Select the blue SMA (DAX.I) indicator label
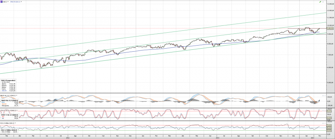The height and width of the screenshot is (139, 335). pyautogui.click(x=15, y=2)
